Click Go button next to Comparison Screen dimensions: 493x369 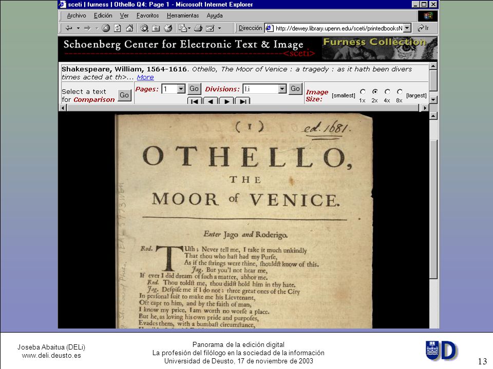coord(124,95)
